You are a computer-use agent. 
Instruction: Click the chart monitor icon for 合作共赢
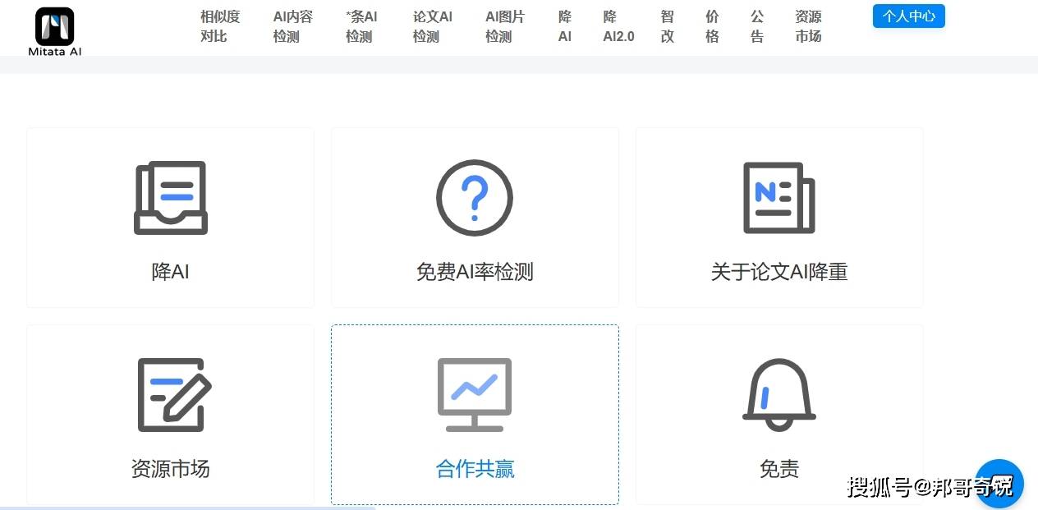click(x=474, y=395)
